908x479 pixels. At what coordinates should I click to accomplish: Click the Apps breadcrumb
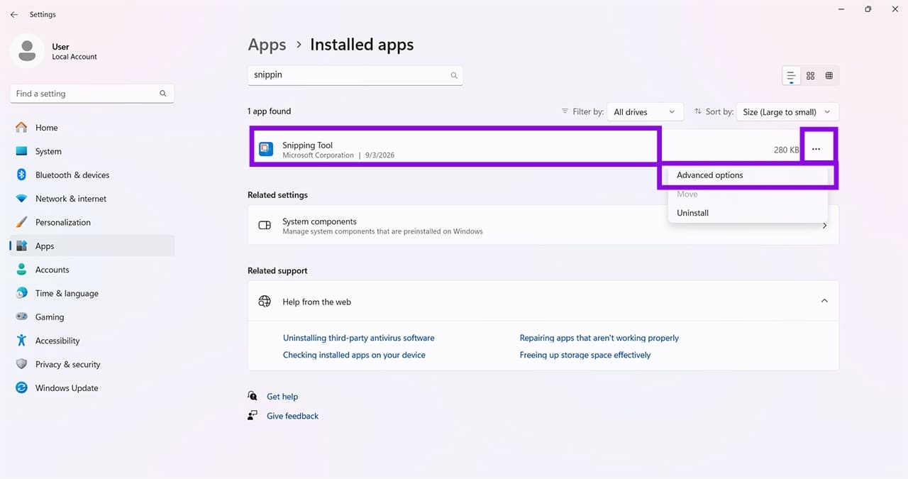click(x=267, y=45)
